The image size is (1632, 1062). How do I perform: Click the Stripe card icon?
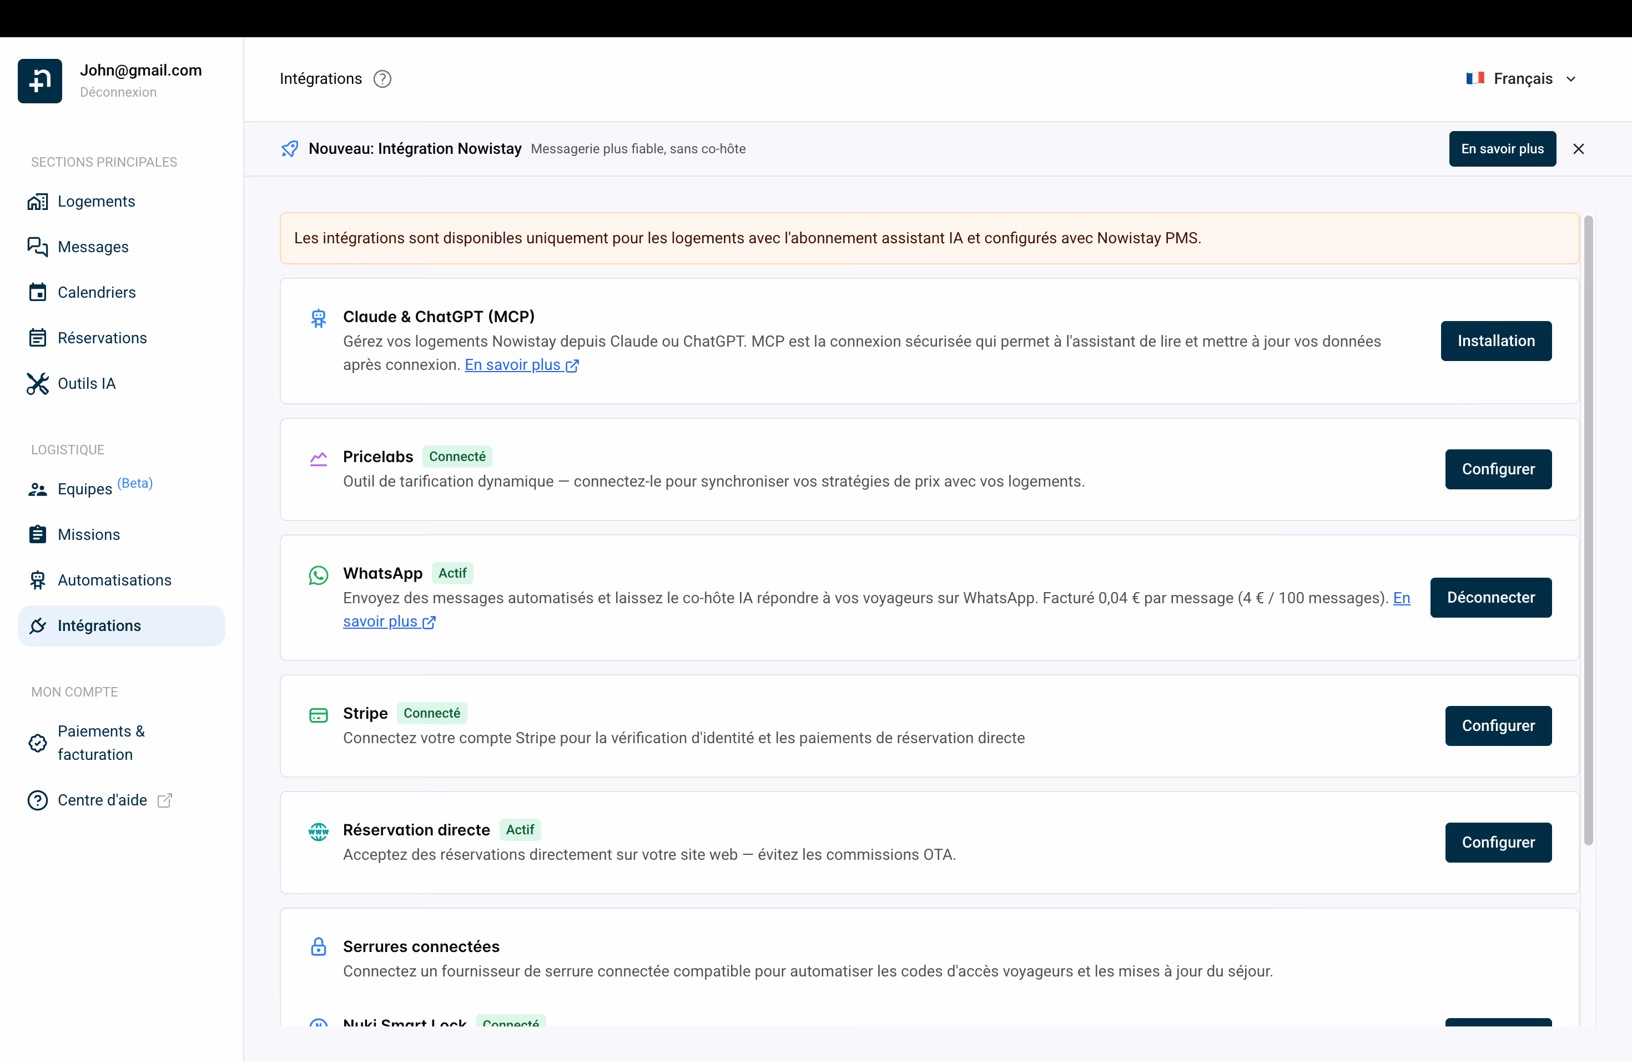point(318,715)
